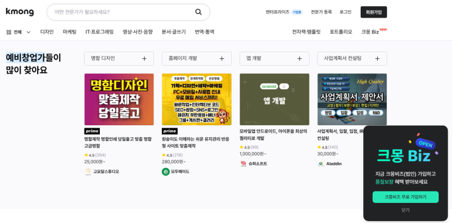Click the 모두메이드 seller avatar
This screenshot has width=452, height=223.
(x=165, y=171)
